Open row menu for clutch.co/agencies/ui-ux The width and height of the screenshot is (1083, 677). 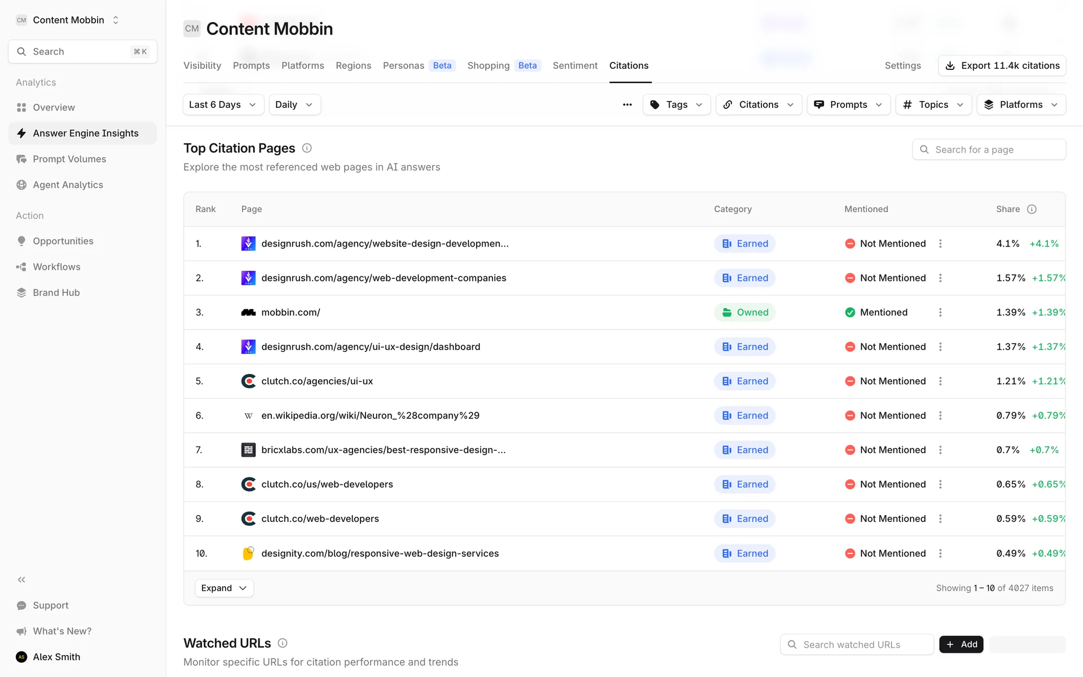tap(940, 381)
